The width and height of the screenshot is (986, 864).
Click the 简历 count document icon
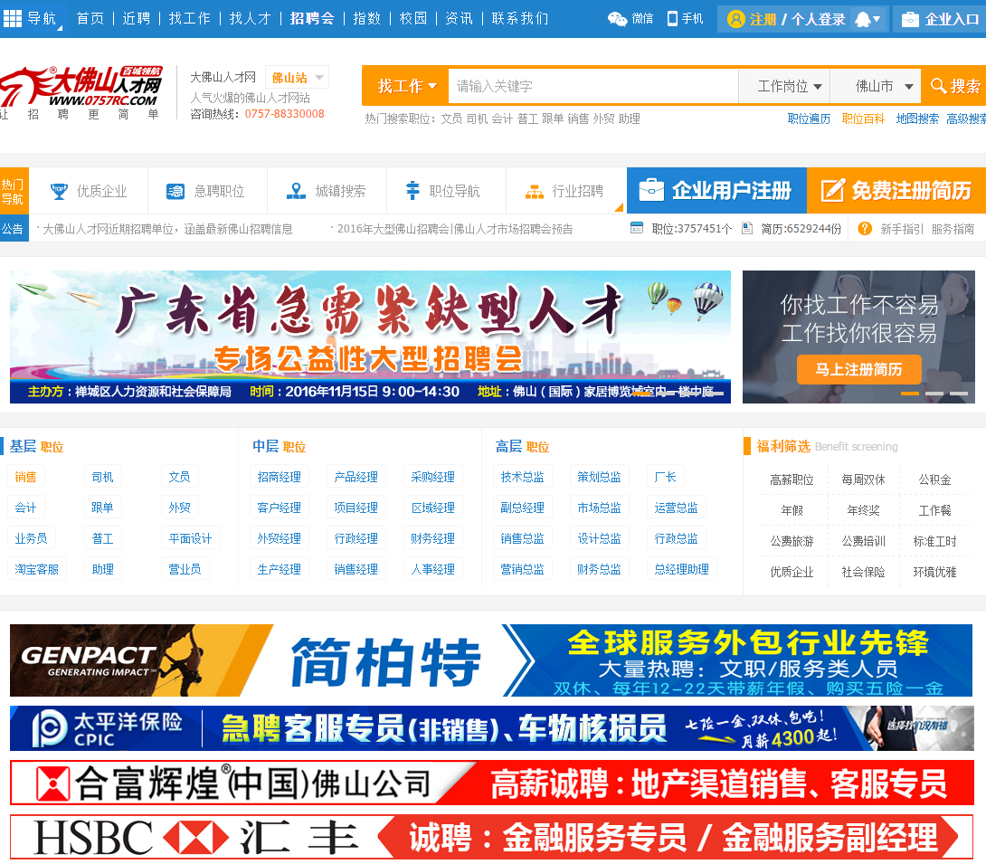pyautogui.click(x=747, y=228)
